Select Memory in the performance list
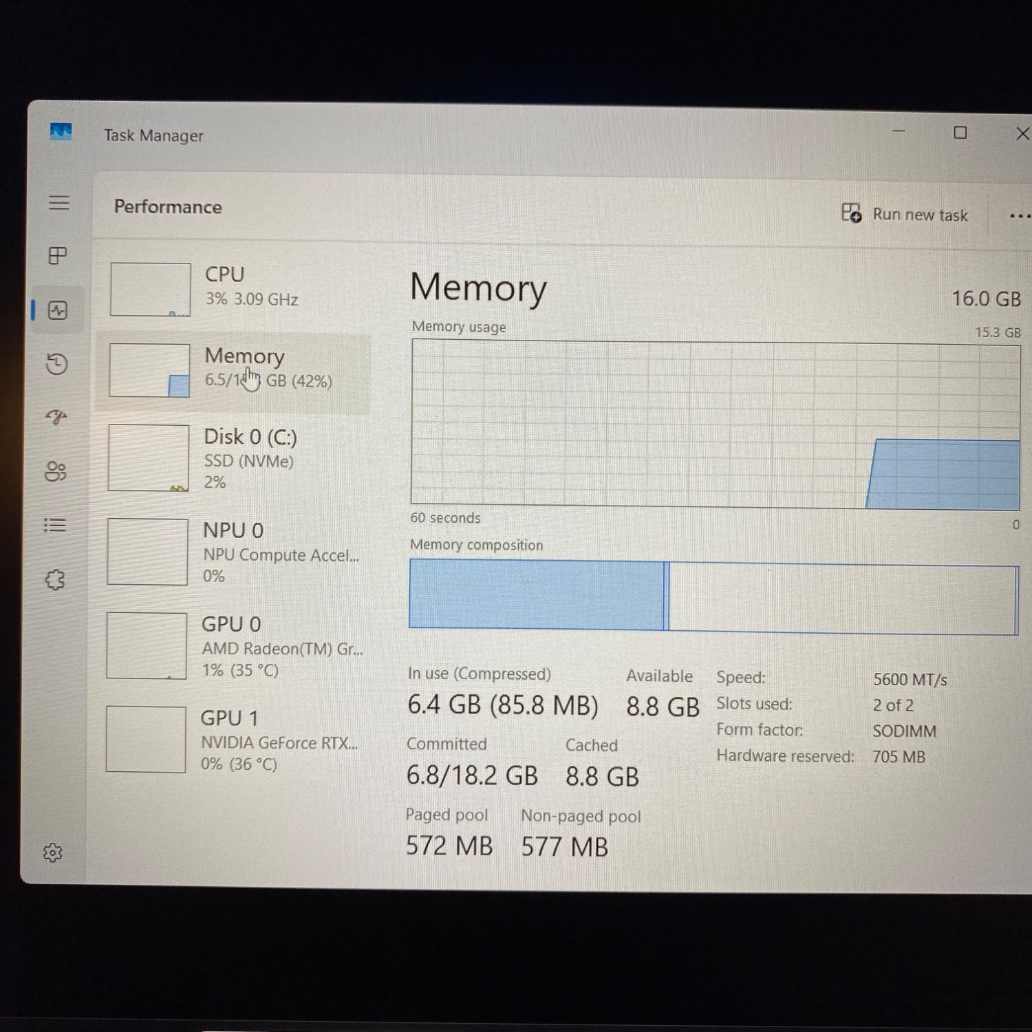Screen dimensions: 1032x1032 234,370
